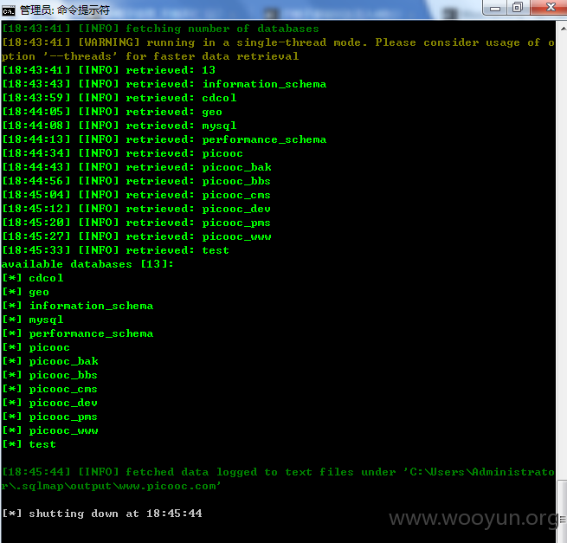Click '[*] information_schema' in the database list
Screen dimensions: 567x543
78,306
